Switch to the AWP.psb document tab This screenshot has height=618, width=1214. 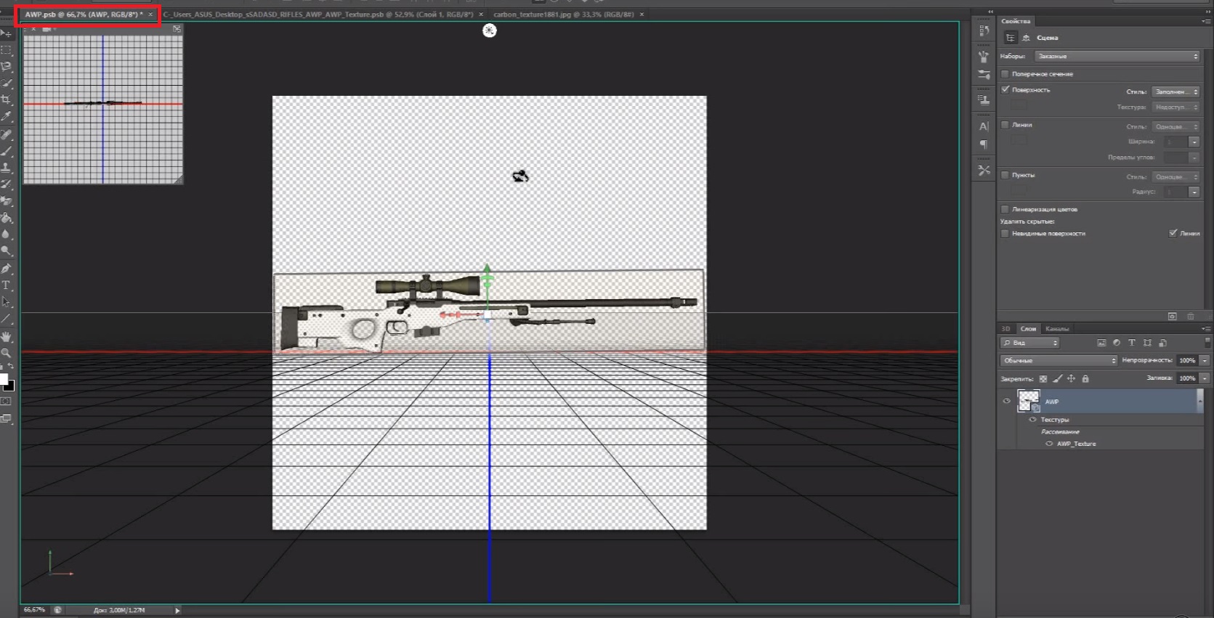tap(84, 15)
